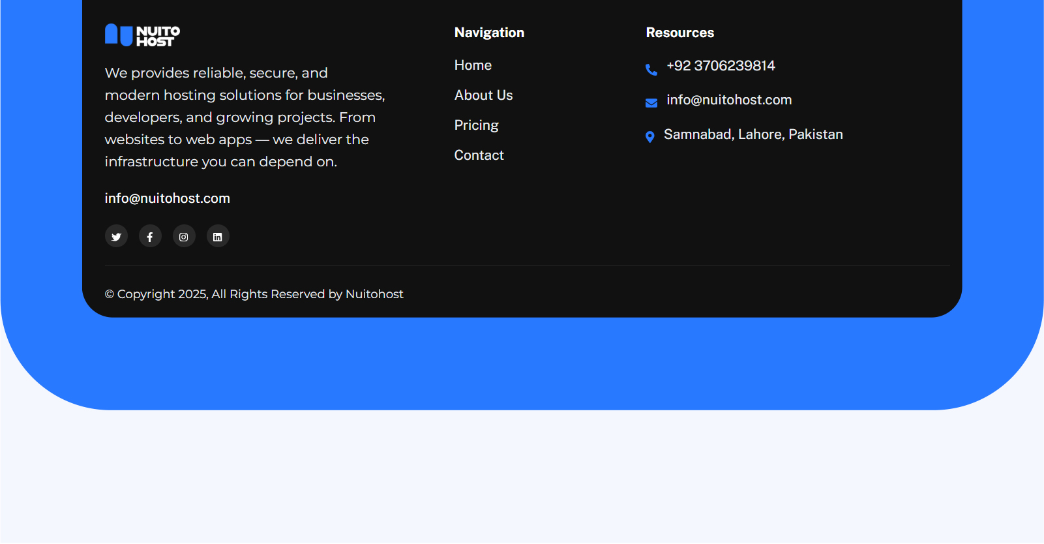The height and width of the screenshot is (544, 1044).
Task: Click the Navigation column heading
Action: pyautogui.click(x=489, y=33)
